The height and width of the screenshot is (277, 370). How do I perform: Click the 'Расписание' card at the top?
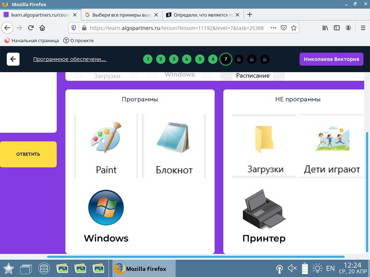[x=253, y=76]
